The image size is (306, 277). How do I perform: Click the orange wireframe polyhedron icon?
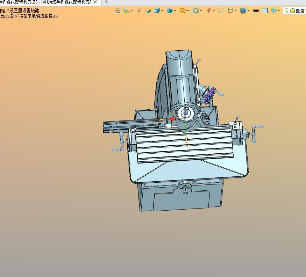click(183, 10)
